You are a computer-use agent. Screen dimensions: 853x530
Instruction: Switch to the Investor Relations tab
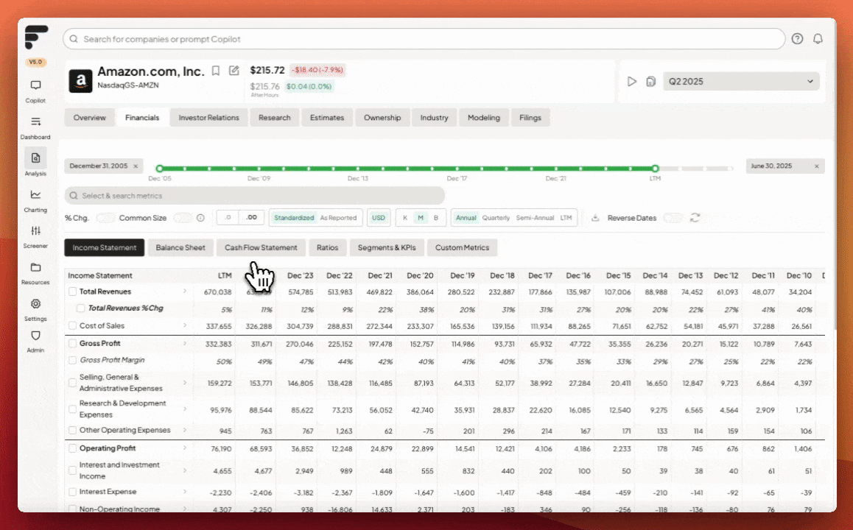(x=209, y=118)
